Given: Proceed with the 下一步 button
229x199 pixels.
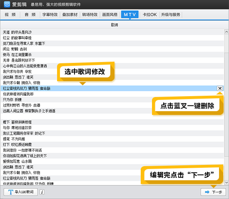Looking at the screenshot, I should pyautogui.click(x=213, y=192).
